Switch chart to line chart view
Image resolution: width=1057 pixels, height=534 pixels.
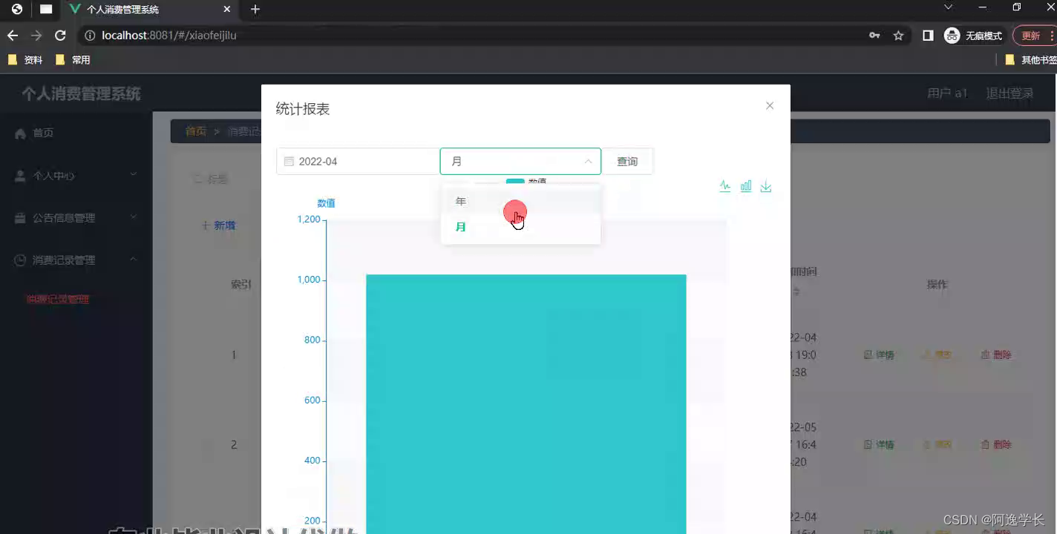pyautogui.click(x=725, y=186)
